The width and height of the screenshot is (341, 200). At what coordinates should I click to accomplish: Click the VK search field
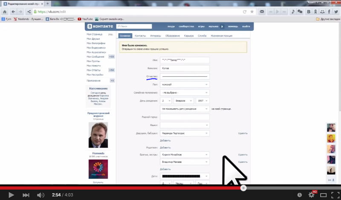pos(134,26)
